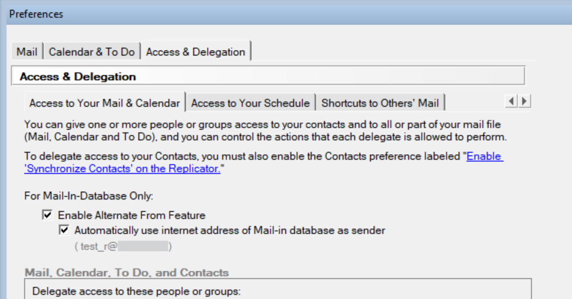Follow the Enable 'Synchronize Contacts' on Replicator link
Screen dimensions: 572x299
tap(485, 157)
